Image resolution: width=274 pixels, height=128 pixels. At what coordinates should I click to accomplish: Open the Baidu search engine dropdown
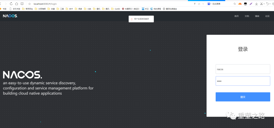pyautogui.click(x=209, y=4)
